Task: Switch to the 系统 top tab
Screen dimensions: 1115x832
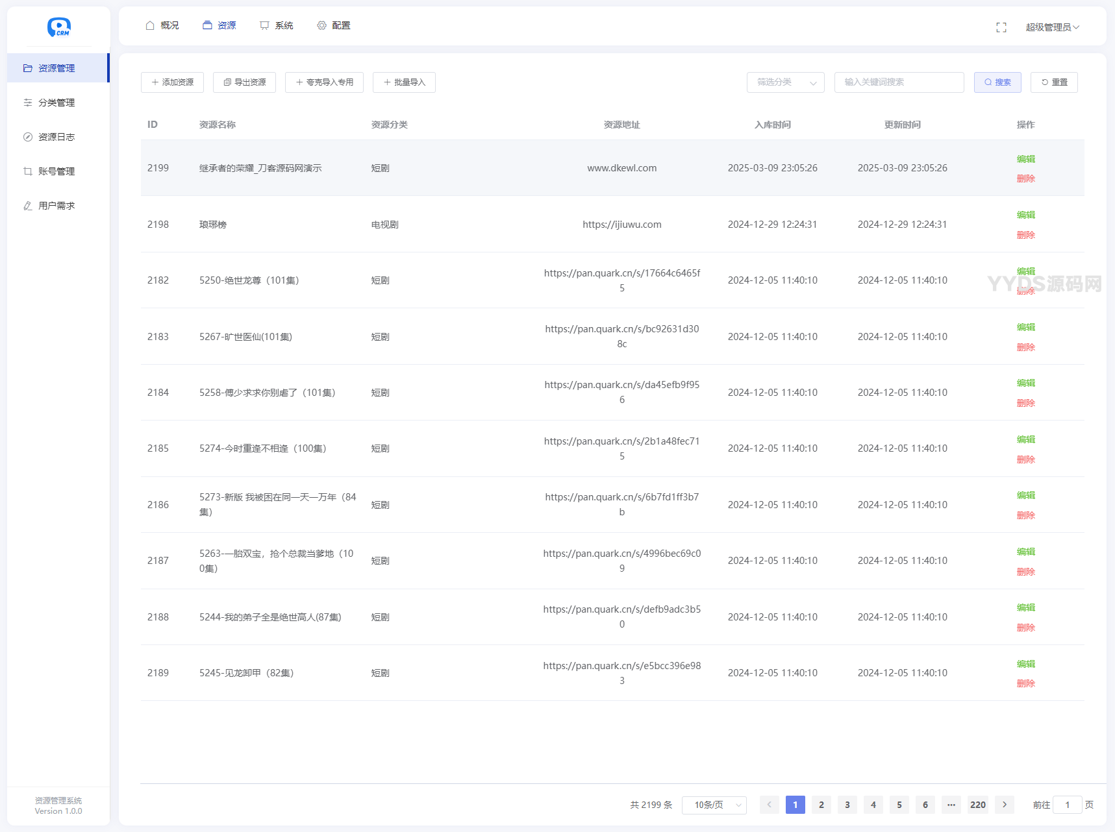Action: (277, 25)
